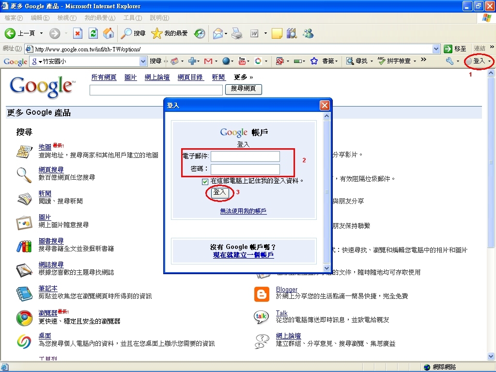
Task: Open the 圖書搜尋 product link
Action: click(x=51, y=241)
